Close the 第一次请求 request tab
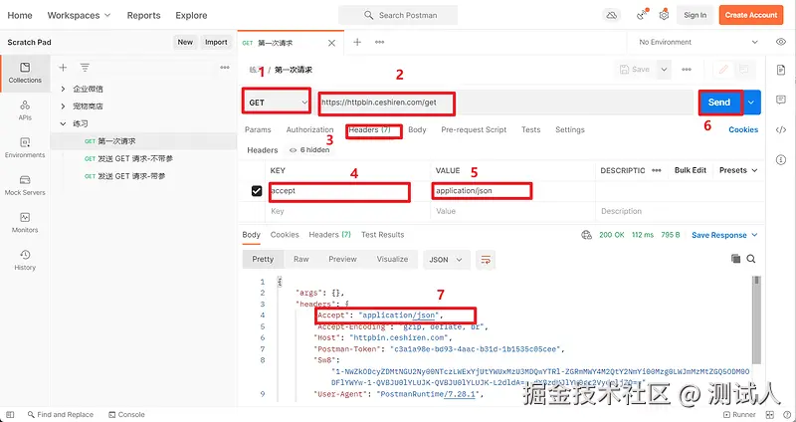Screen dimensions: 796x422 tap(331, 43)
